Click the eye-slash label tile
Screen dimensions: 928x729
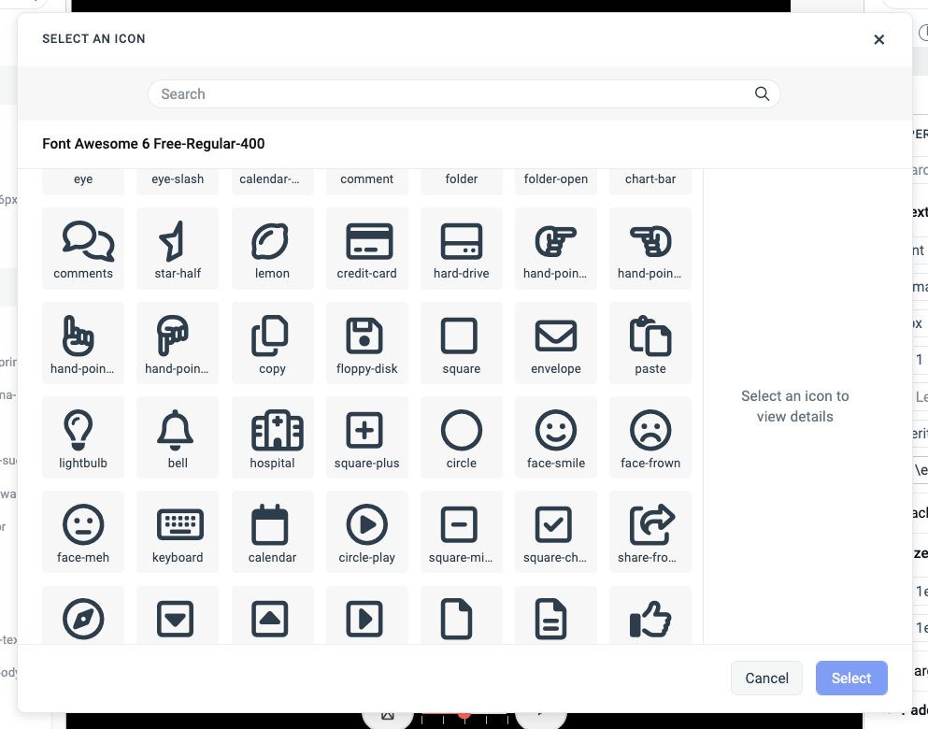coord(178,181)
